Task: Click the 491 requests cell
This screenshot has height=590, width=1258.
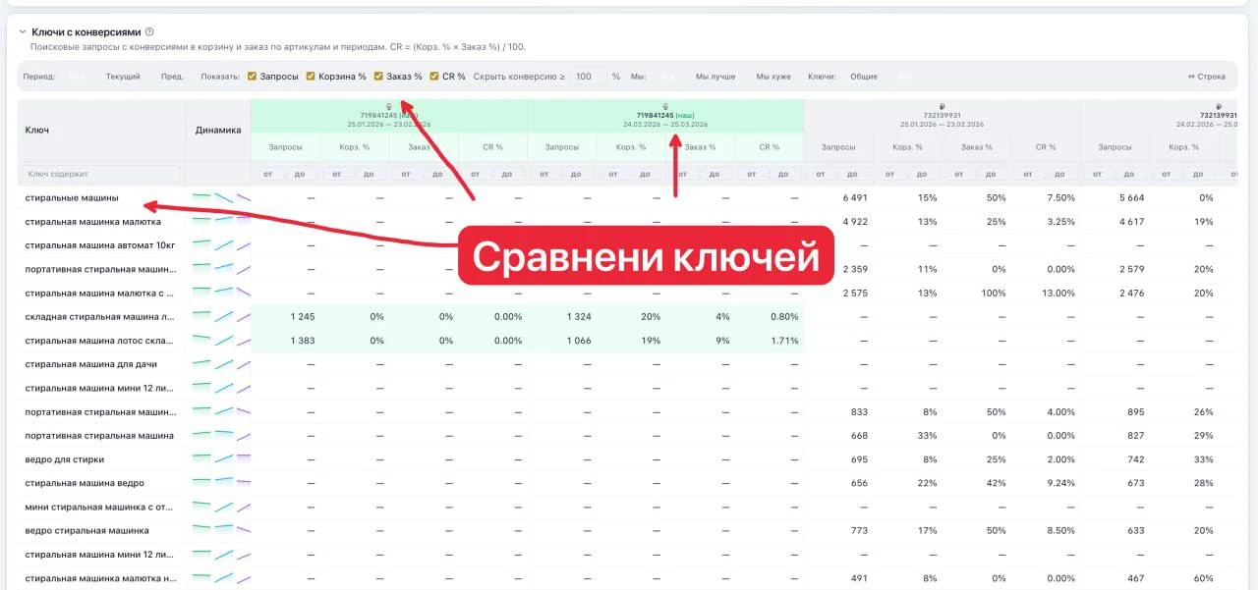Action: (859, 577)
